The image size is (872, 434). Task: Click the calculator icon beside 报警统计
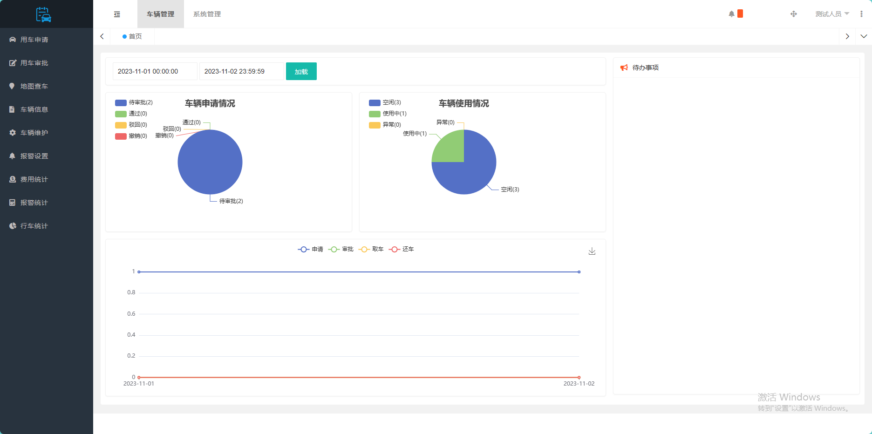click(12, 203)
